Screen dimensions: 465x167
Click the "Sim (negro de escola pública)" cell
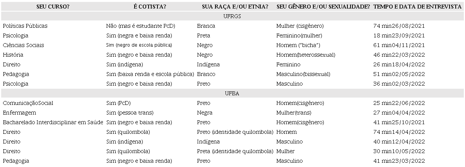coord(139,45)
